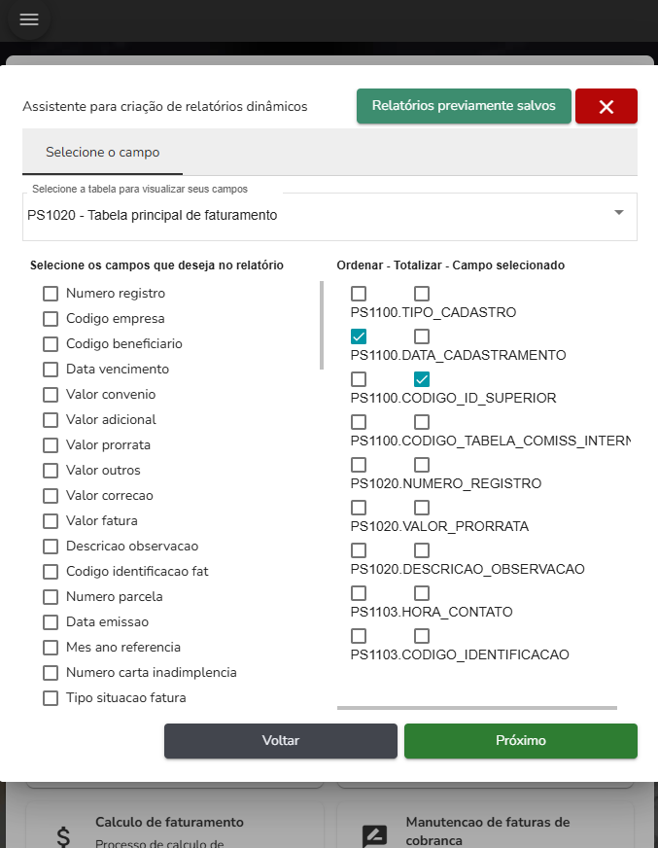Click the field list vertical scrollbar

tap(322, 326)
